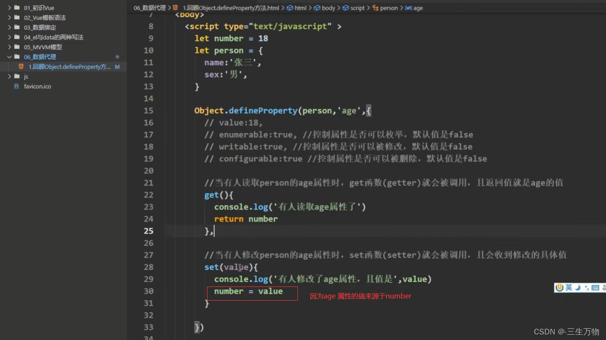Click the '// writable:true' comment line
The width and height of the screenshot is (606, 340).
click(338, 146)
